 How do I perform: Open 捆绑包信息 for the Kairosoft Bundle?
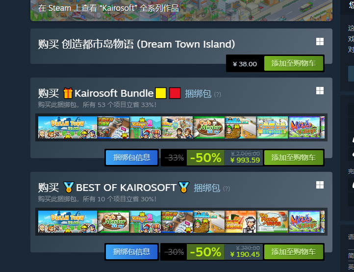coord(131,158)
